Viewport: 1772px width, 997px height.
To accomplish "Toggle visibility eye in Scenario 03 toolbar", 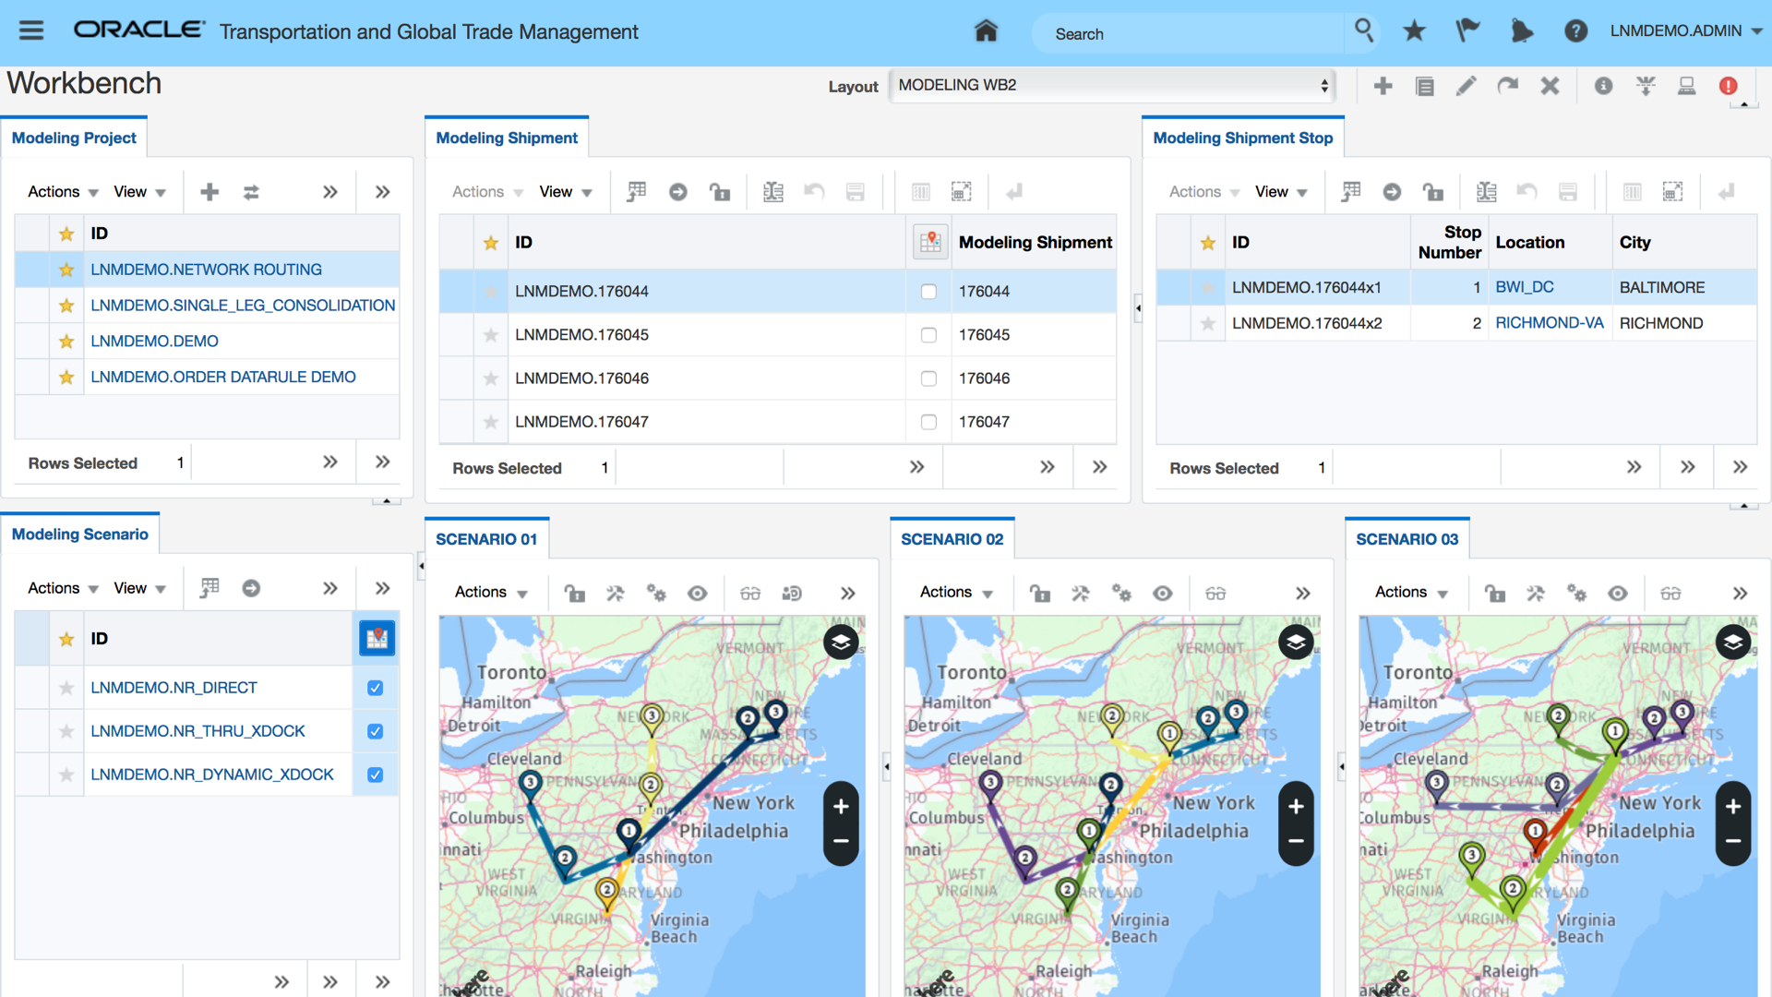I will (1618, 594).
